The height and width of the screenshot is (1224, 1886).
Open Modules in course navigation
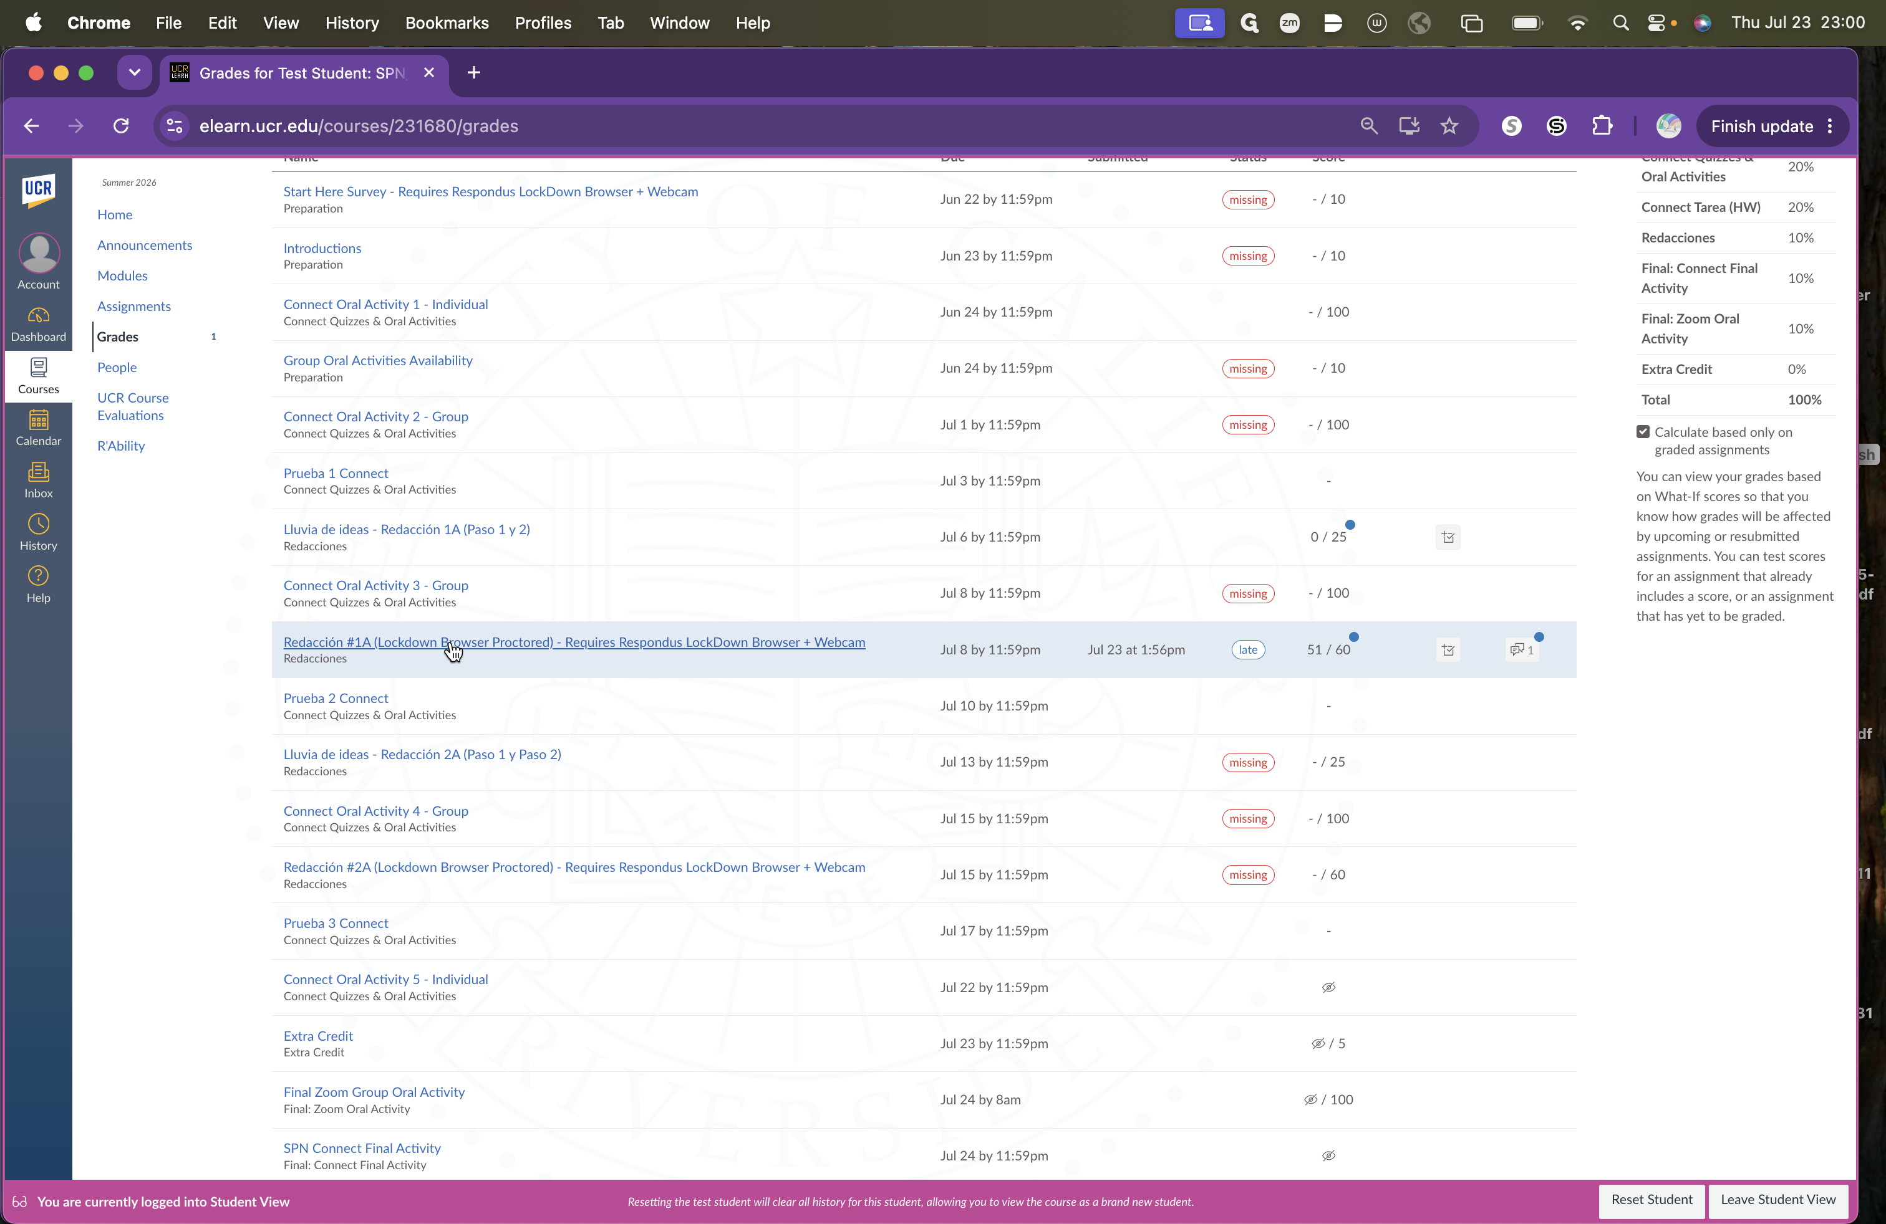point(122,275)
